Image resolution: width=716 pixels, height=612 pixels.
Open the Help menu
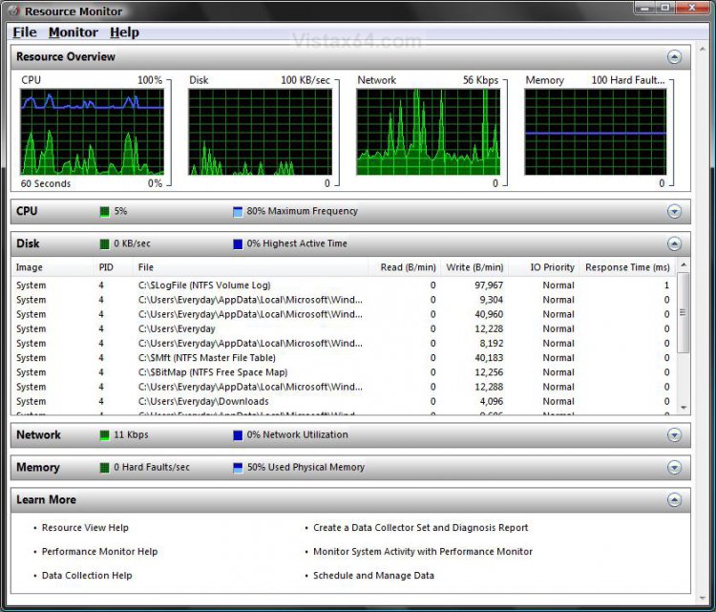(124, 32)
